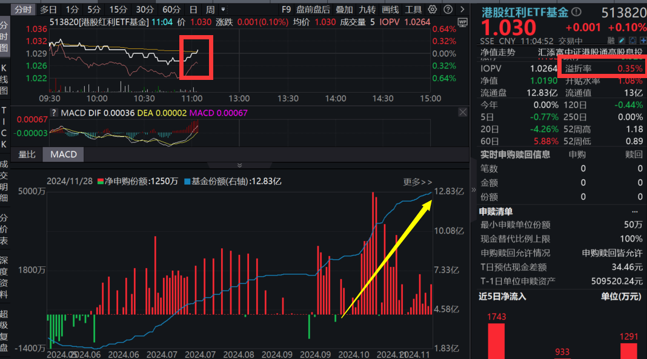Click the 九转 indicator toolbar button

367,9
